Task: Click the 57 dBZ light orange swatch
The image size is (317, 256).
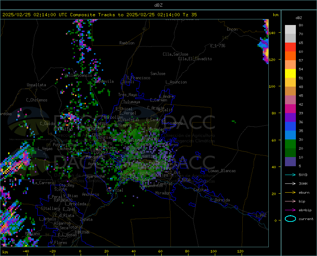Action: 290,65
